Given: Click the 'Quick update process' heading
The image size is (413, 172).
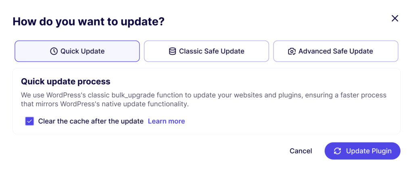Looking at the screenshot, I should 66,81.
